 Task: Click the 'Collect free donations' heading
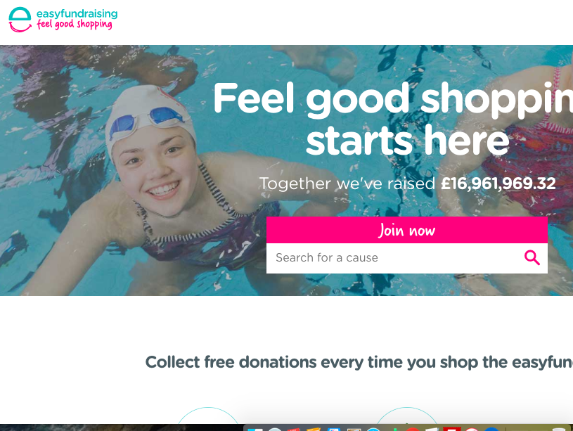click(x=359, y=362)
